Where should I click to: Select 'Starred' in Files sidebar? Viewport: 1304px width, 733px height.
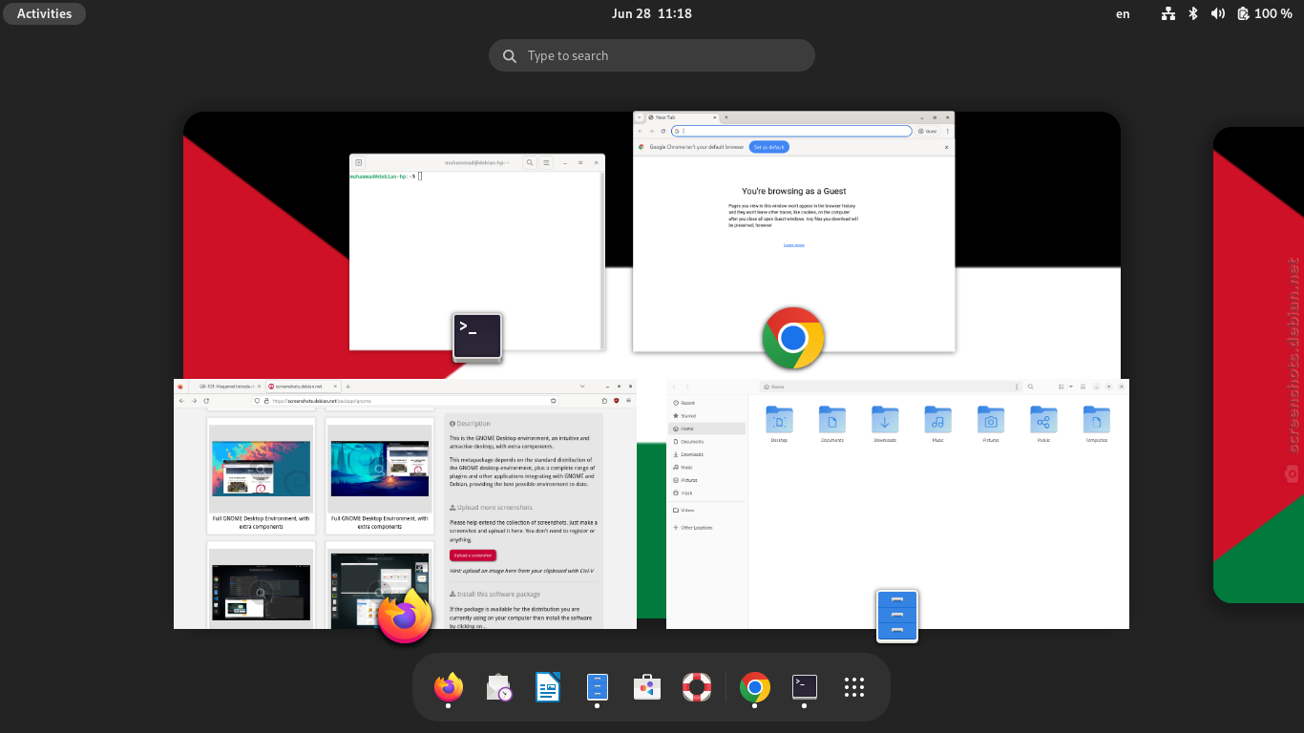tap(707, 416)
